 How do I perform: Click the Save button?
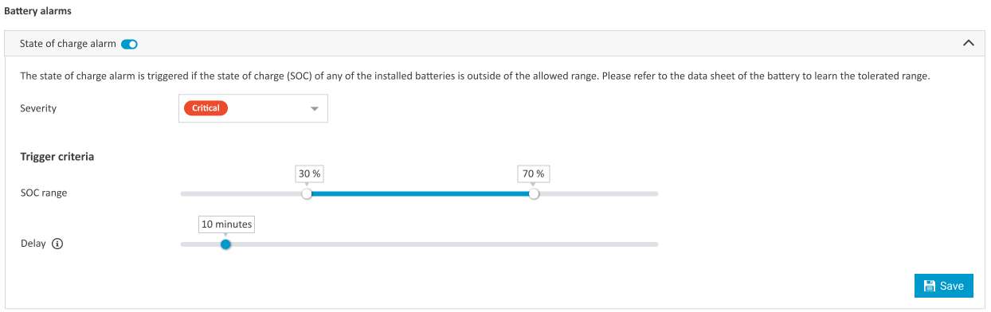(944, 286)
